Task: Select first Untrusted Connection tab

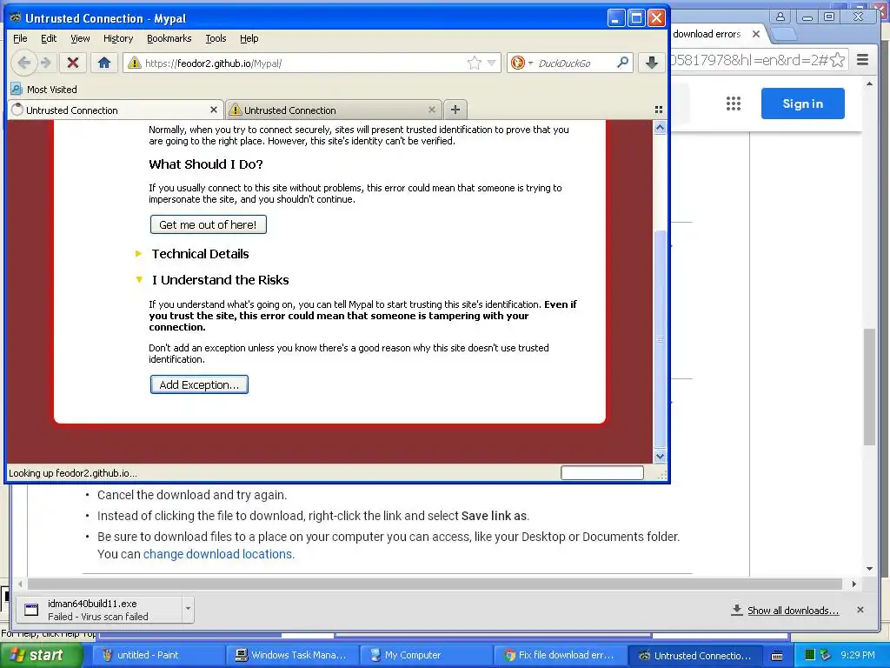Action: pos(116,110)
